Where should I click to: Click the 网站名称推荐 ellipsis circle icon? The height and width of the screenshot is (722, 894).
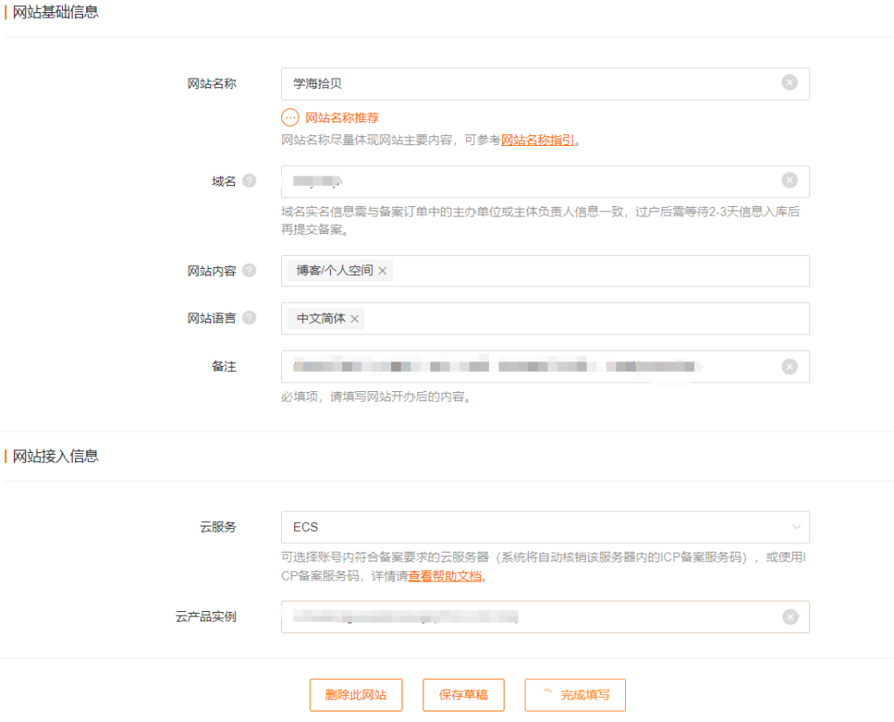[x=290, y=118]
